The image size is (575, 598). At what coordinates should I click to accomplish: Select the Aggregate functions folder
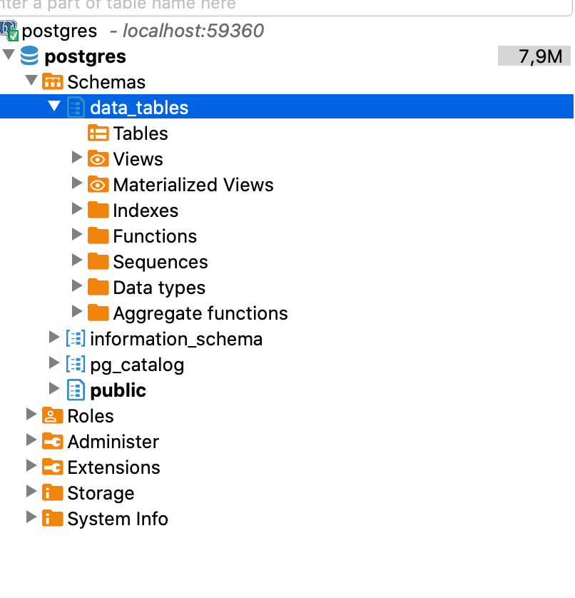click(200, 313)
